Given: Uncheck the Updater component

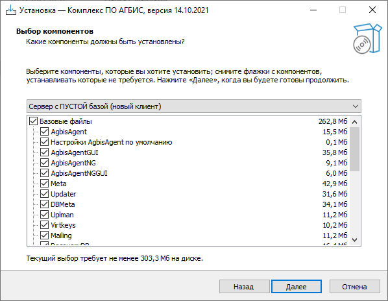Looking at the screenshot, I should 44,194.
